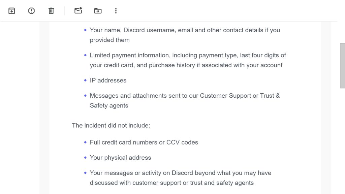The image size is (345, 194).
Task: Click 'Full credit card numbers or CCV codes'
Action: coord(144,142)
